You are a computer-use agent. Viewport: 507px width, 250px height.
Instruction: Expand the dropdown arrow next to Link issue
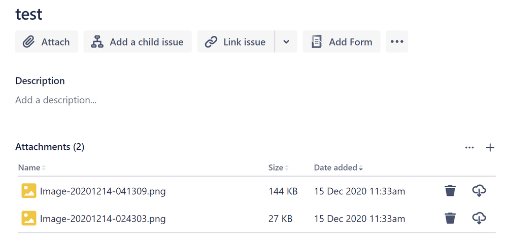tap(286, 41)
